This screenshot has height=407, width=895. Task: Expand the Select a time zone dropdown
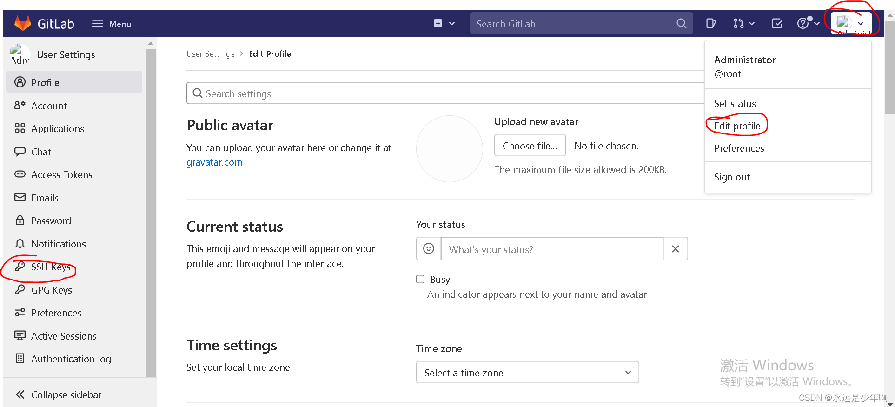click(527, 373)
